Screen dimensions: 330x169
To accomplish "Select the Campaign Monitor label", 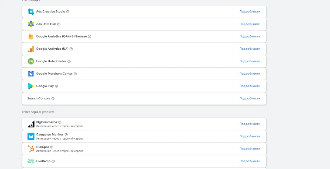I will 50,134.
